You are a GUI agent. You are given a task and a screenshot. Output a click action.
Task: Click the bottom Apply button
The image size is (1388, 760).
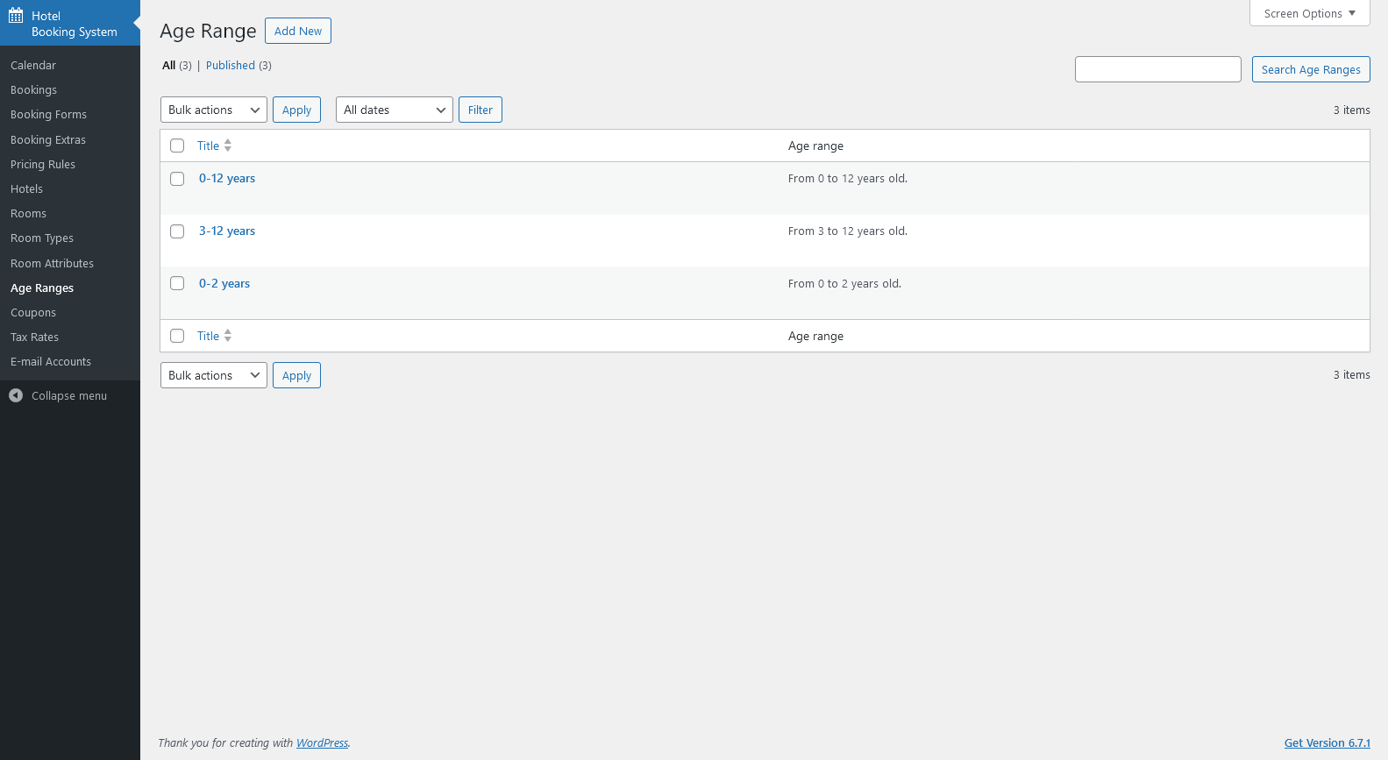pyautogui.click(x=296, y=375)
